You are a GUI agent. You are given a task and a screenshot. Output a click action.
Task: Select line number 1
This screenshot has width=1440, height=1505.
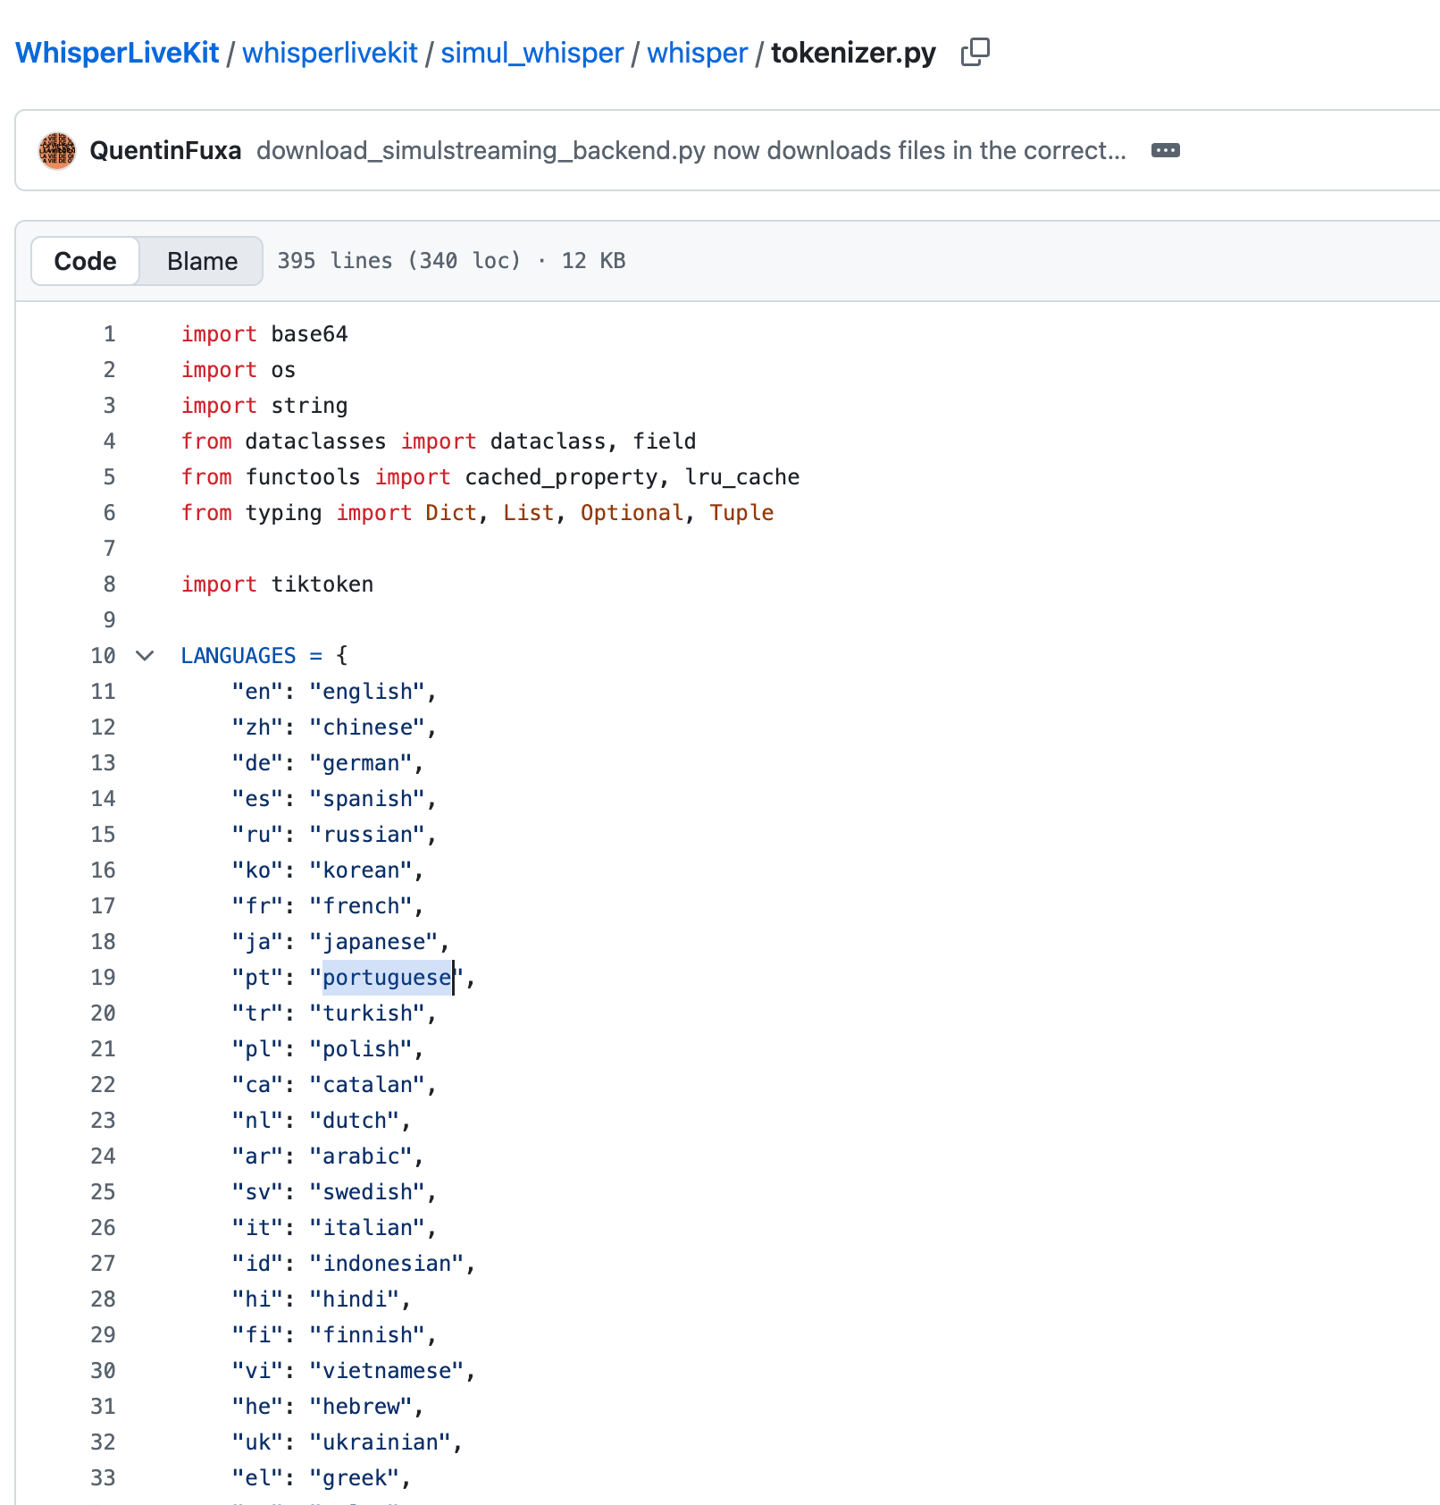(x=109, y=334)
